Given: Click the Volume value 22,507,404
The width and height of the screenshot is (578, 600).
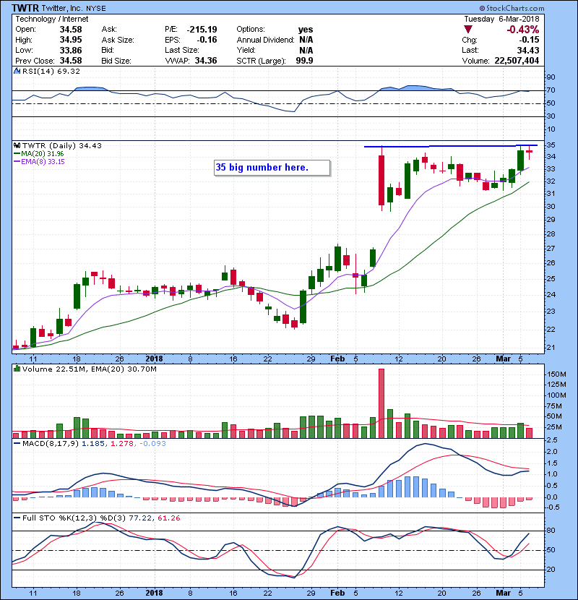Looking at the screenshot, I should 517,61.
